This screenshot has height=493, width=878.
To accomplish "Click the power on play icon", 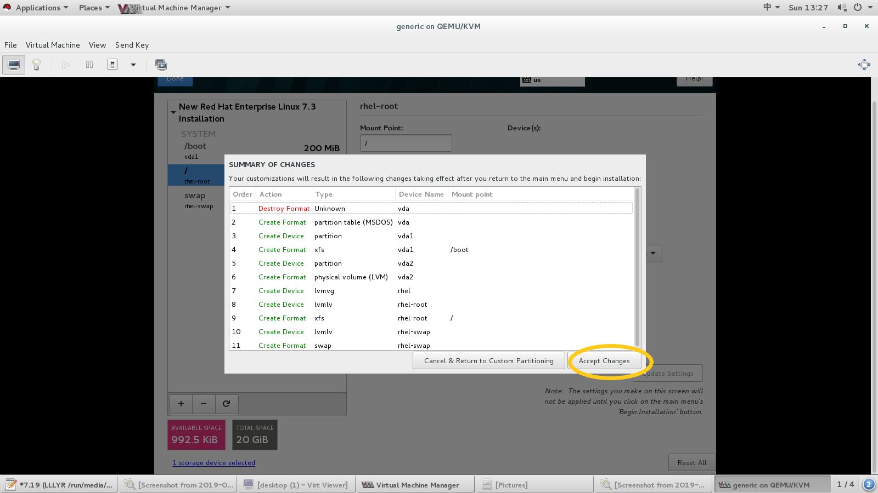I will tap(66, 65).
